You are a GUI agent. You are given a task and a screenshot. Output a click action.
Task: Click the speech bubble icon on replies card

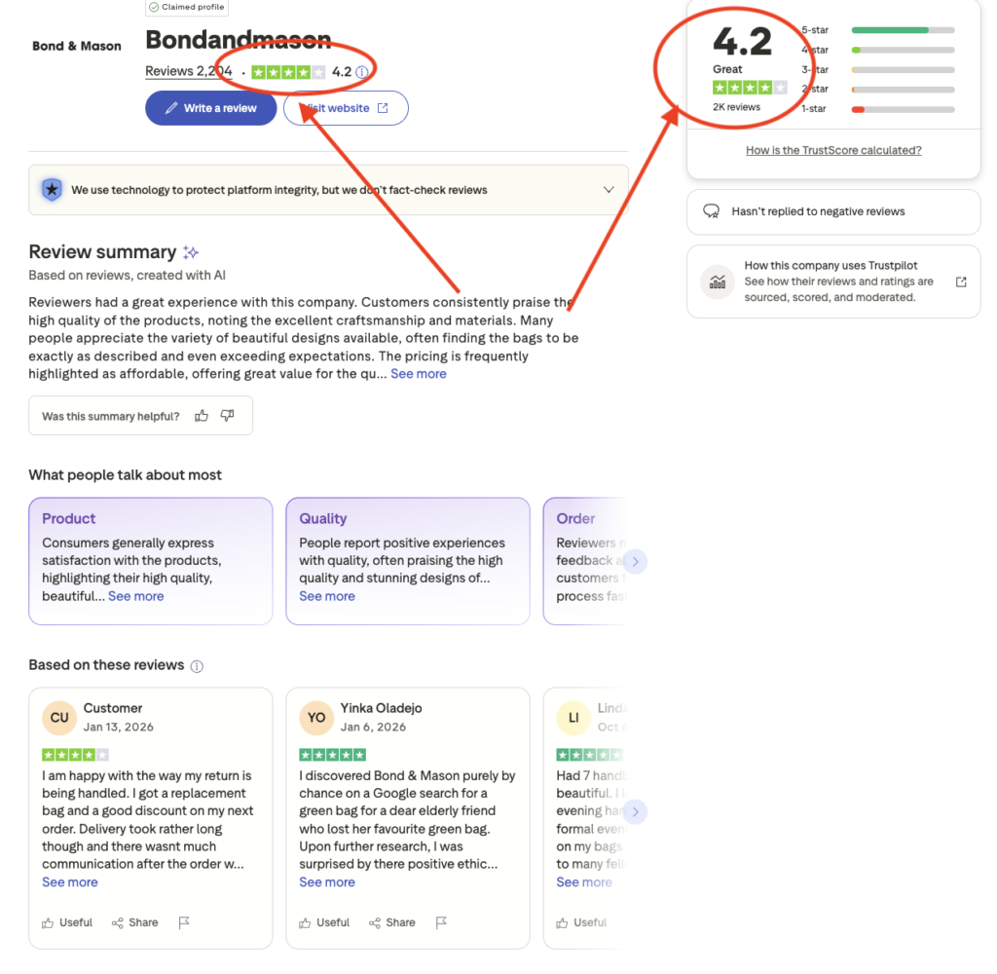712,211
